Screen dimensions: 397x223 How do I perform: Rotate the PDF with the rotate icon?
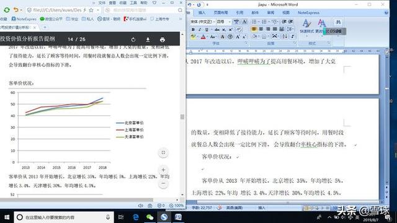tap(133, 40)
